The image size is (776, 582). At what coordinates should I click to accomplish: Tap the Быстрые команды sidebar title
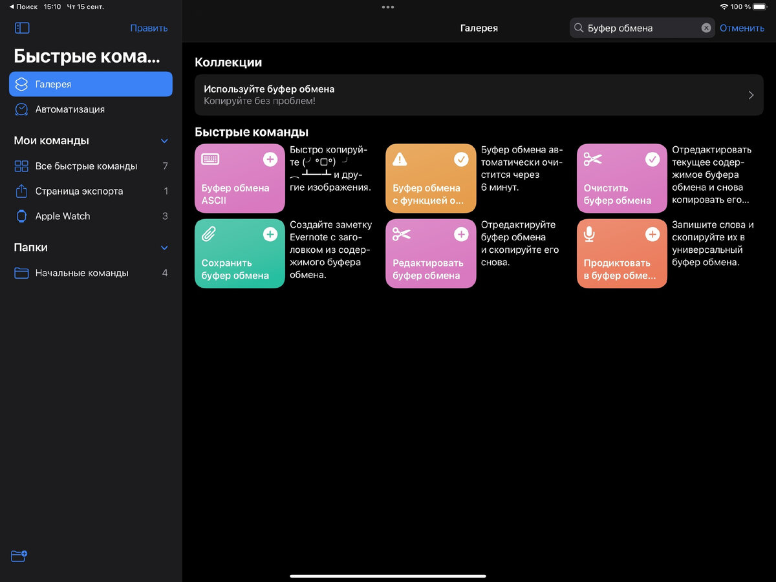pos(87,56)
